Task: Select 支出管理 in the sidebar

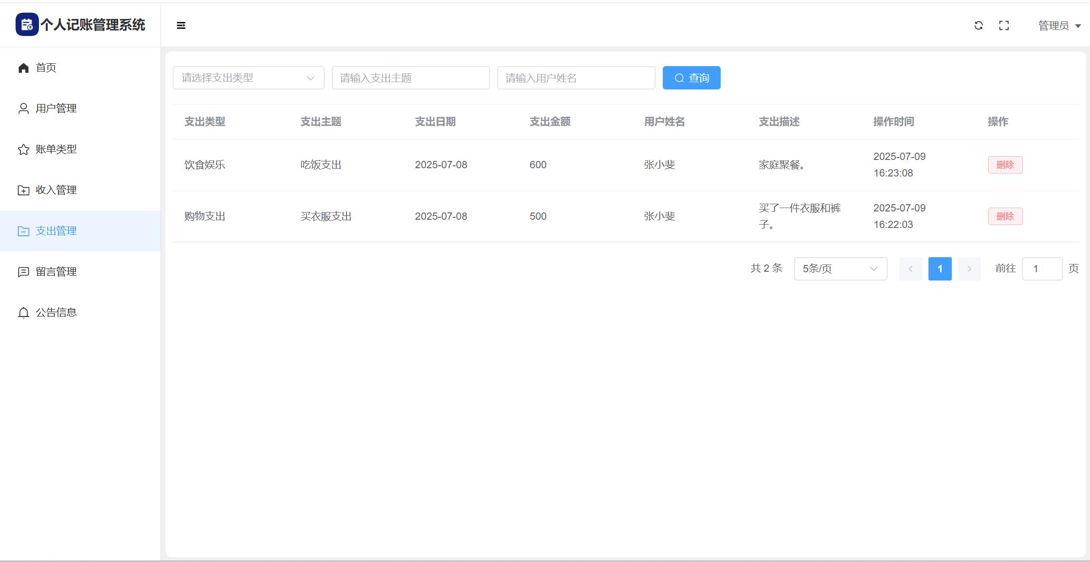Action: tap(56, 231)
